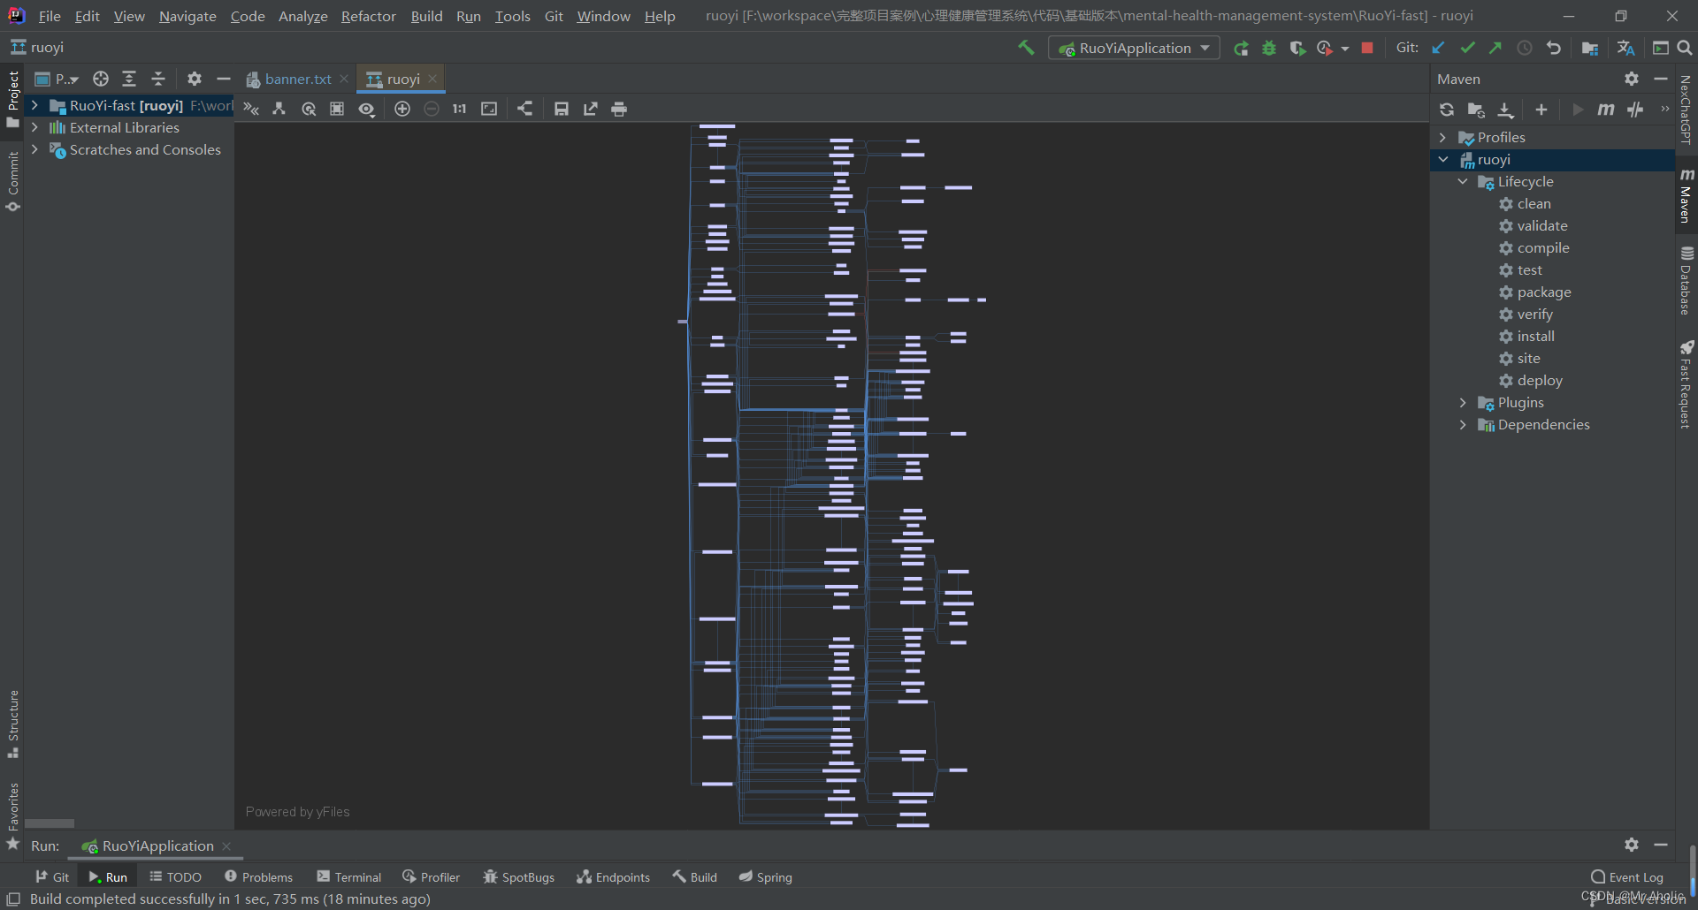Open the Navigate menu
The image size is (1698, 910).
tap(187, 16)
